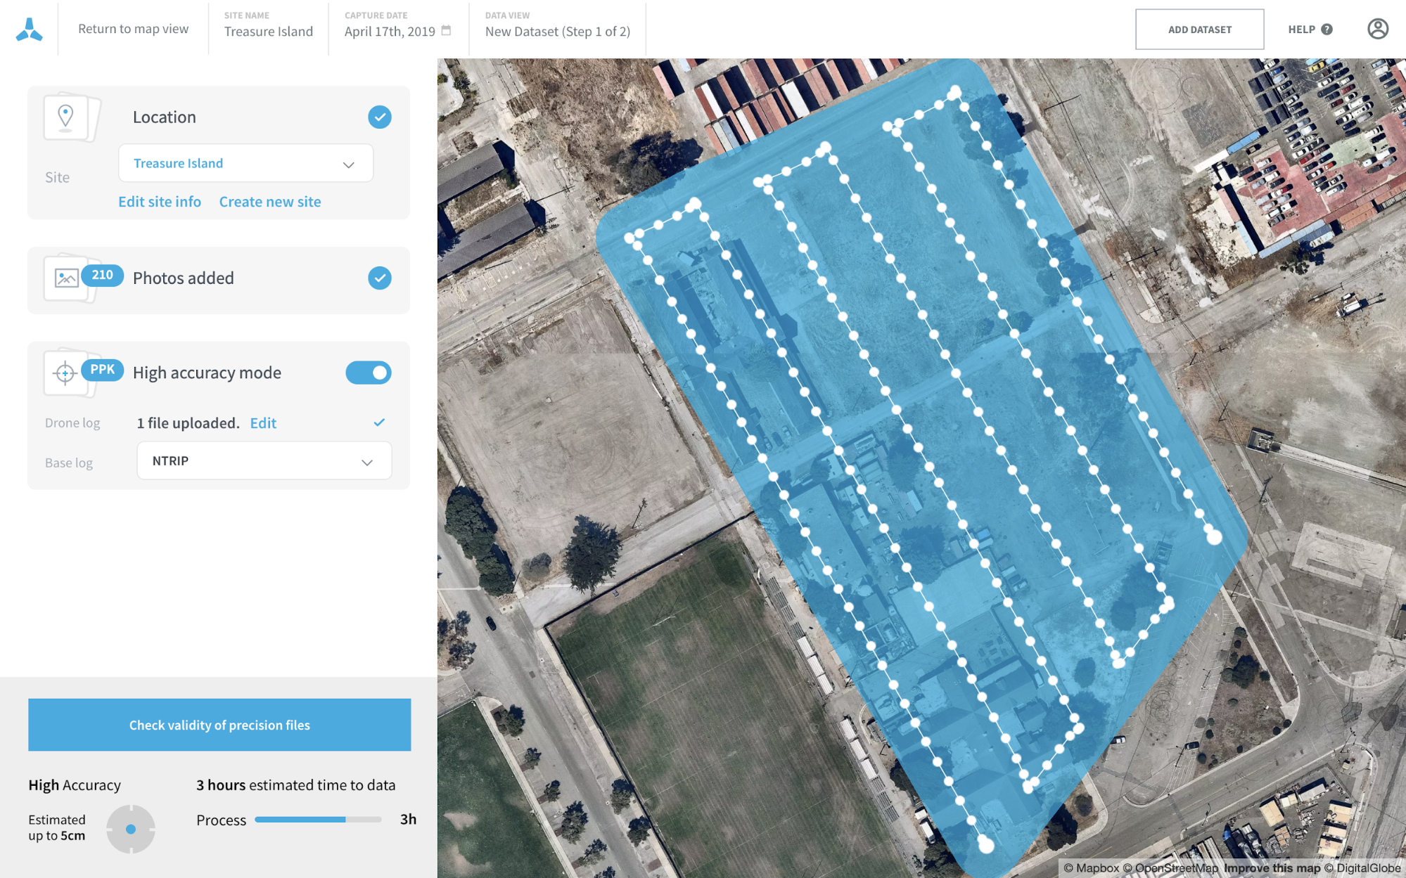
Task: Open the Edit site info link
Action: pos(160,202)
